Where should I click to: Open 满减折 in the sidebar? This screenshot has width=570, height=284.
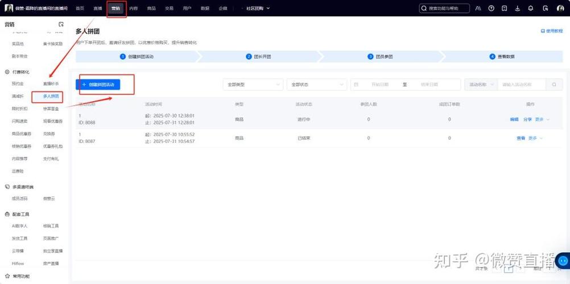point(18,96)
